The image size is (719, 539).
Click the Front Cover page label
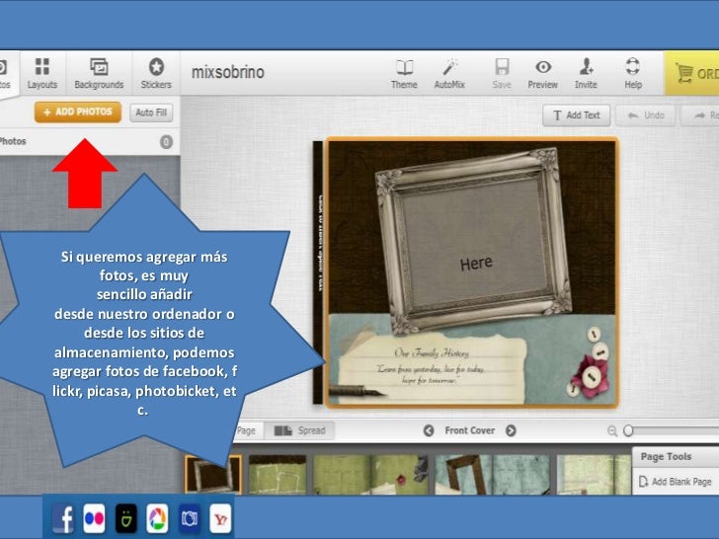[x=469, y=430]
